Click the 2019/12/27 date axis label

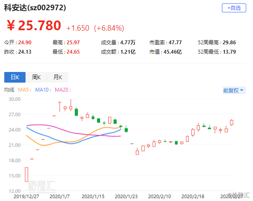click(26, 196)
